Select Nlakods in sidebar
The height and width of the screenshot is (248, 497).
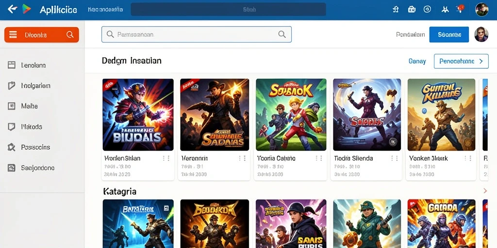coord(32,127)
